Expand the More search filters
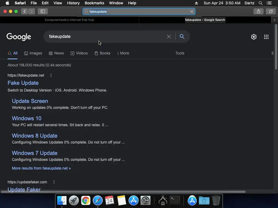This screenshot has height=208, width=278. point(123,53)
